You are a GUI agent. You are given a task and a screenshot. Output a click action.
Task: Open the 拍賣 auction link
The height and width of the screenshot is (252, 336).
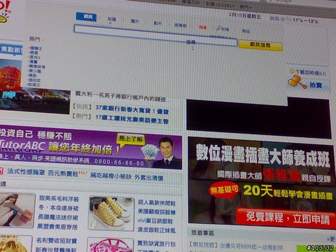pos(316,85)
